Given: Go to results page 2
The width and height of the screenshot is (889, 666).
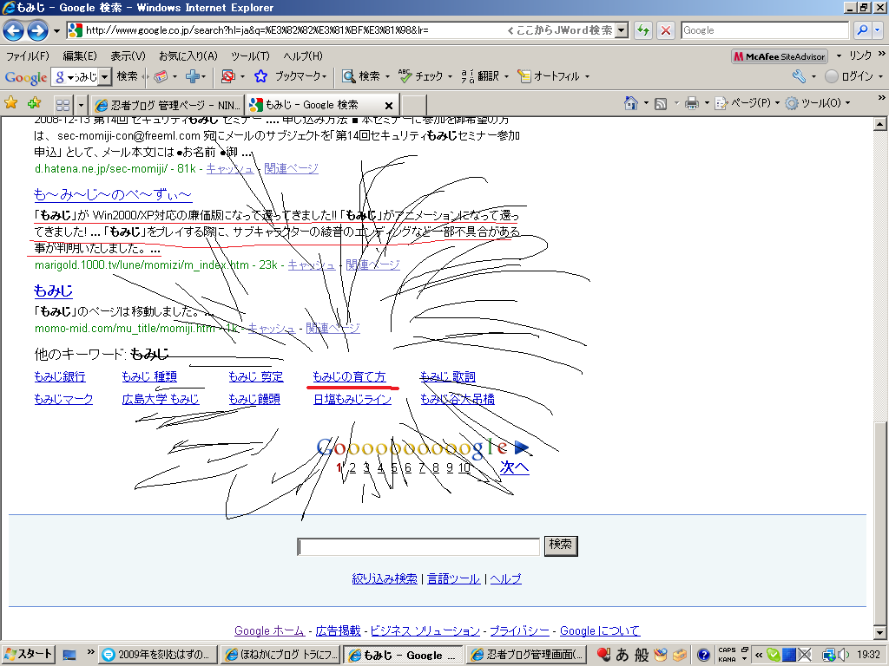Looking at the screenshot, I should pyautogui.click(x=352, y=467).
